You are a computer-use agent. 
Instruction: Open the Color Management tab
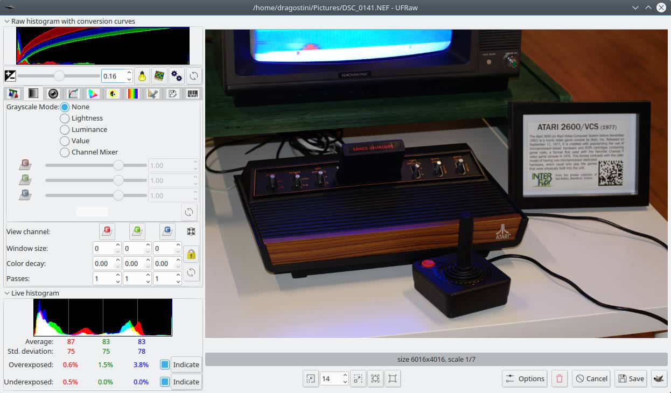[x=93, y=94]
